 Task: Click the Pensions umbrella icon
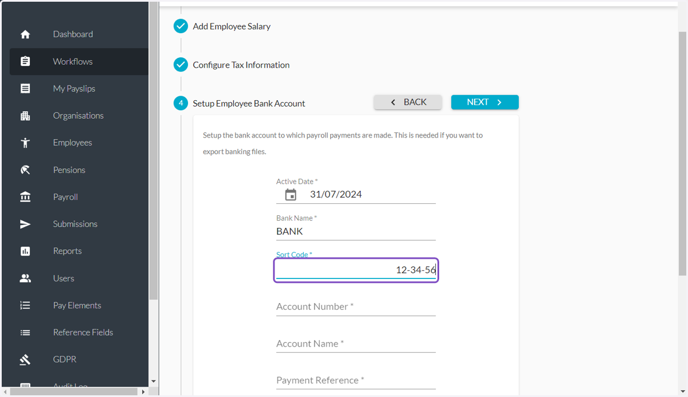point(25,170)
